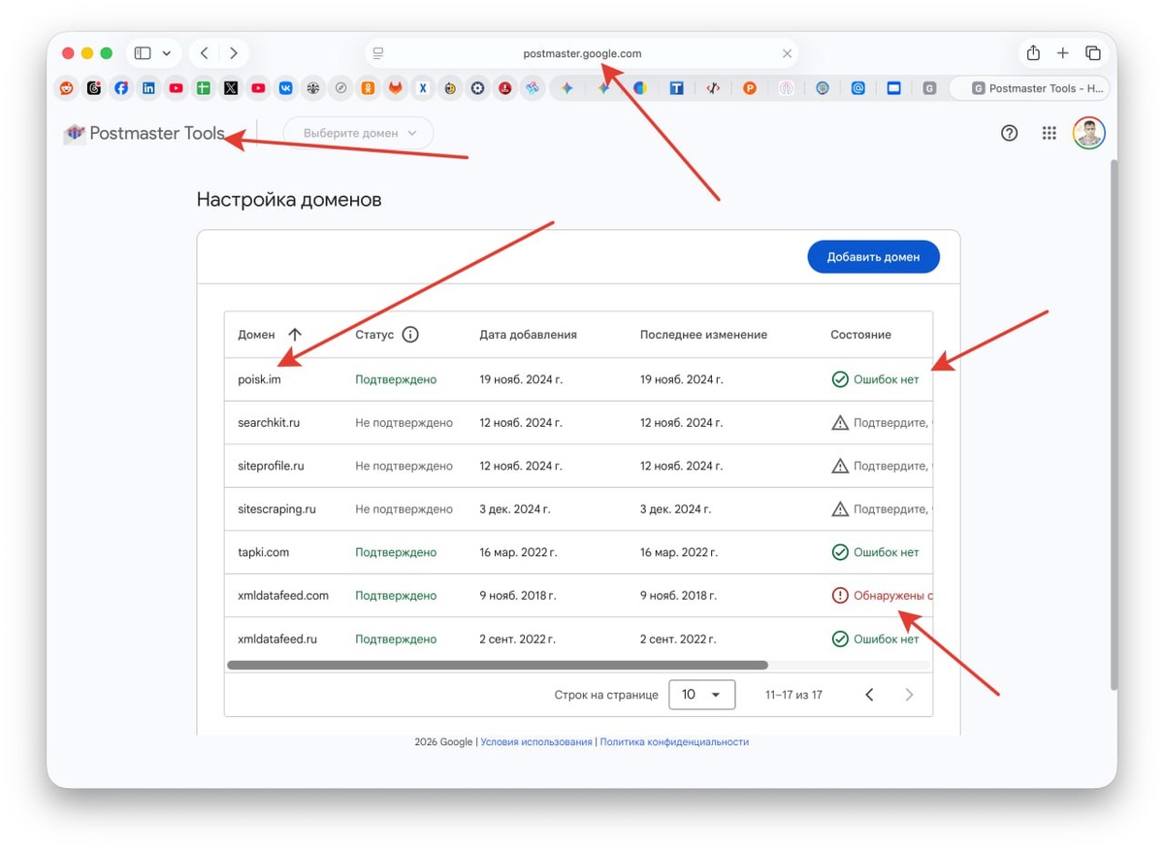This screenshot has height=850, width=1164.
Task: Open the Google Sheets pinned tab
Action: click(x=204, y=87)
